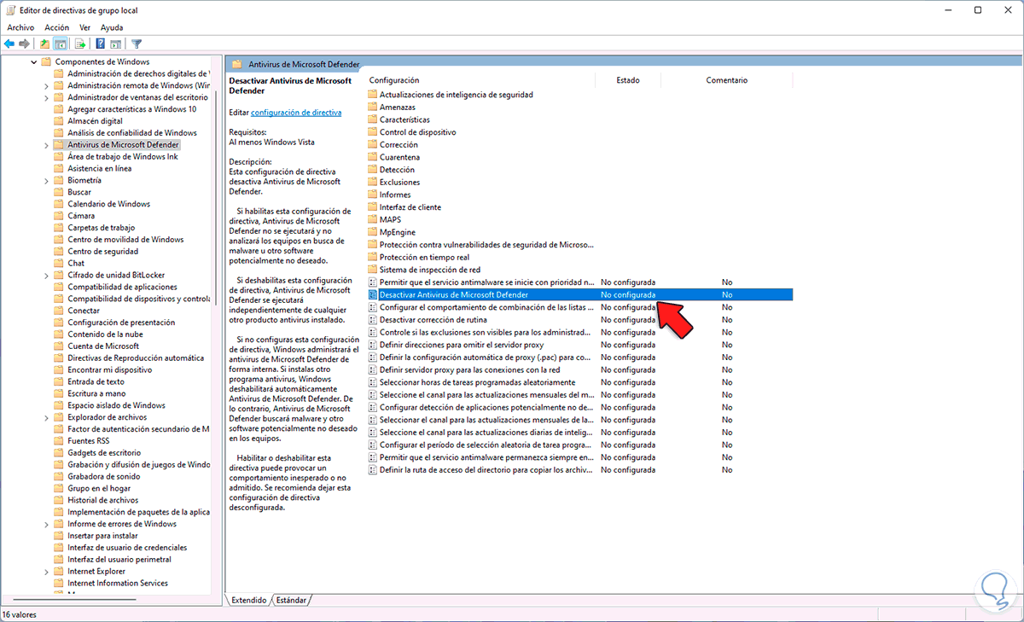This screenshot has height=622, width=1024.
Task: Expand Administración remota de Windows node
Action: tap(46, 85)
